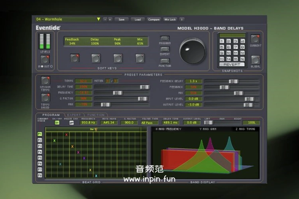Toggle the Phase Inv off button

71,123
